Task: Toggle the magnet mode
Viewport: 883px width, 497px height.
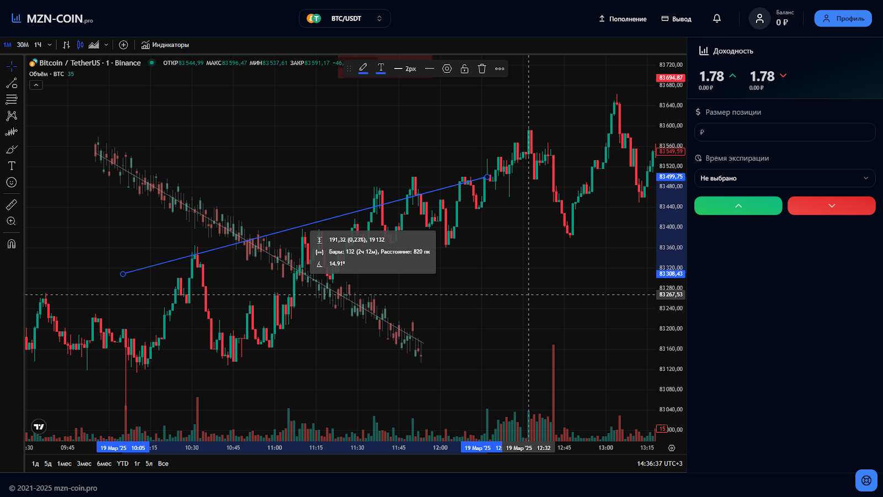Action: point(12,244)
